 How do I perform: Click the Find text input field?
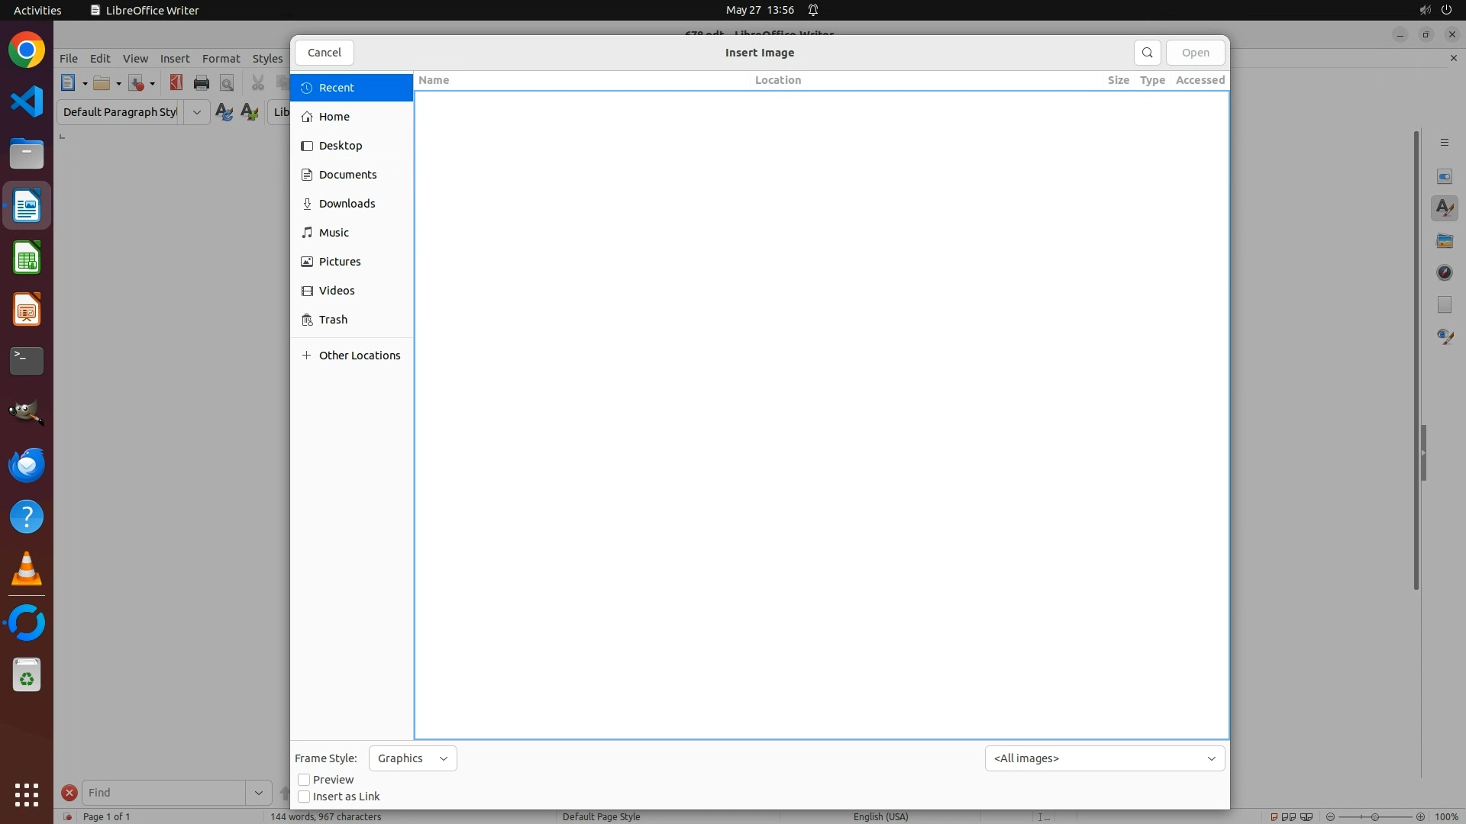pyautogui.click(x=163, y=793)
